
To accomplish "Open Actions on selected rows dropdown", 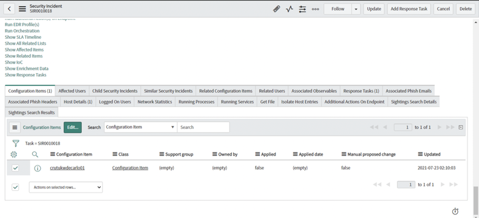I will tap(66, 187).
